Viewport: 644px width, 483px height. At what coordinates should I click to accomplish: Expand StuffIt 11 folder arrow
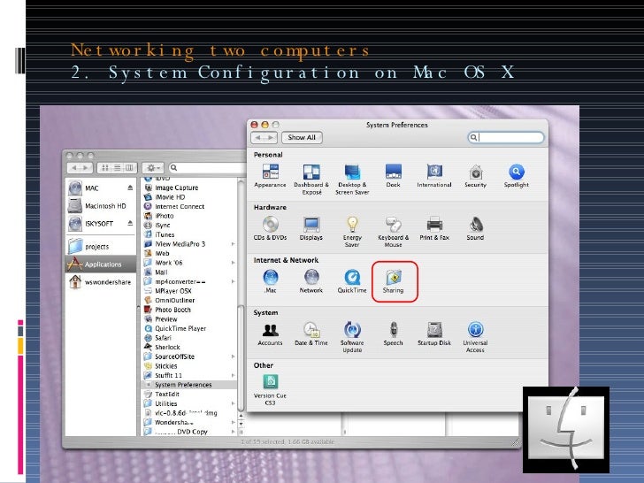pos(233,375)
